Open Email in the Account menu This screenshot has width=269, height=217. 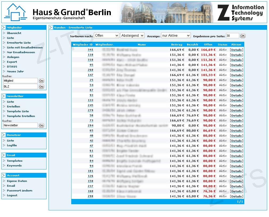11,186
